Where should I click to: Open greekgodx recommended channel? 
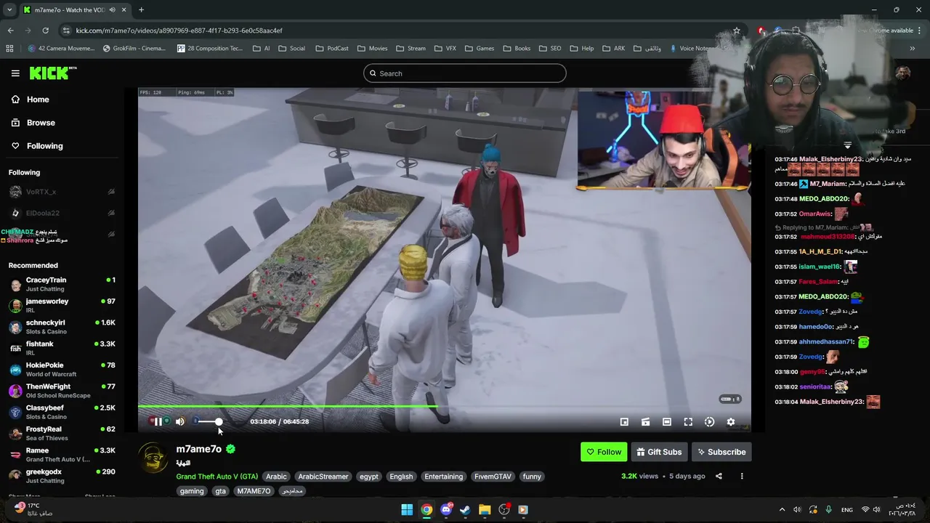coord(62,476)
